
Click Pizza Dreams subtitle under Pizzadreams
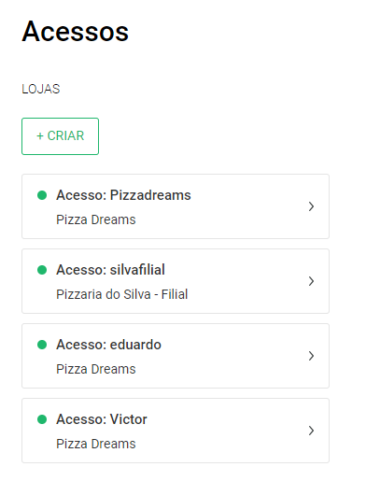96,219
